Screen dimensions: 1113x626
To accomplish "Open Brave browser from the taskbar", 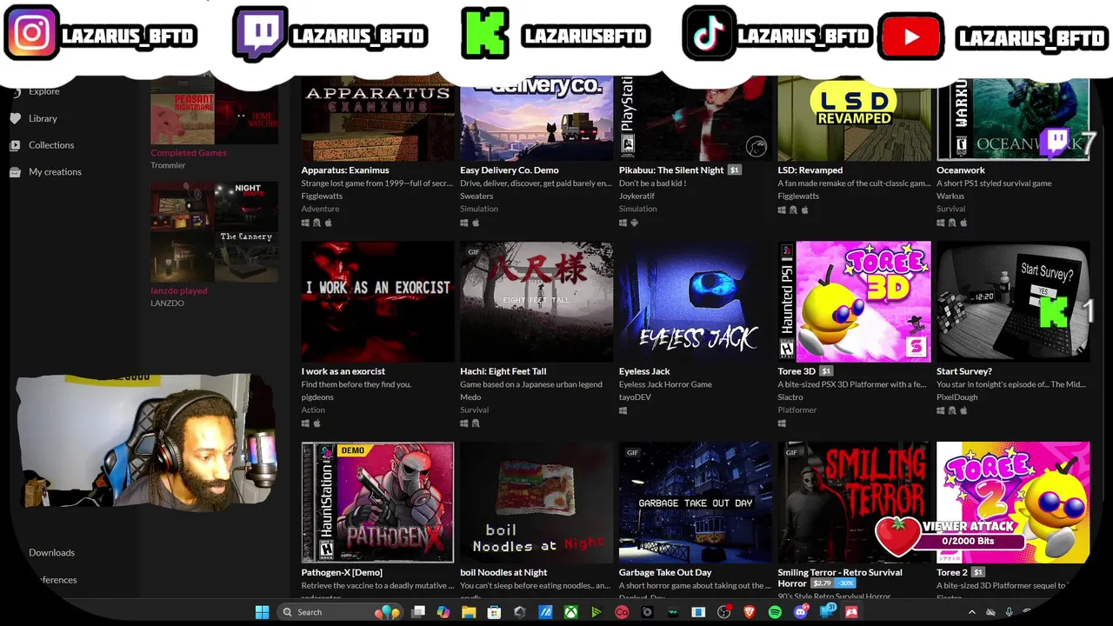I will tap(750, 612).
